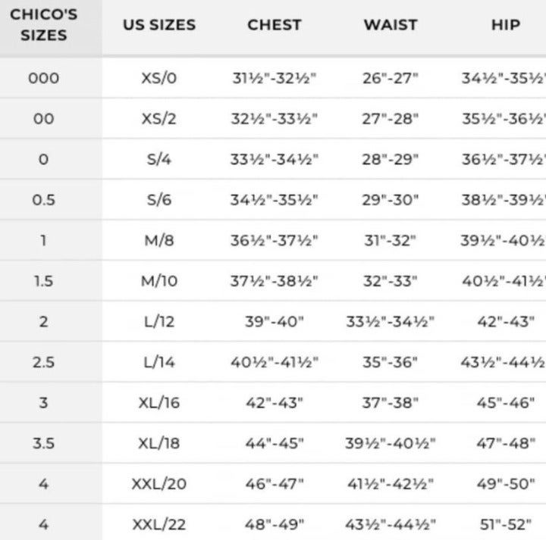Click waist measurement 32"-33"

390,281
